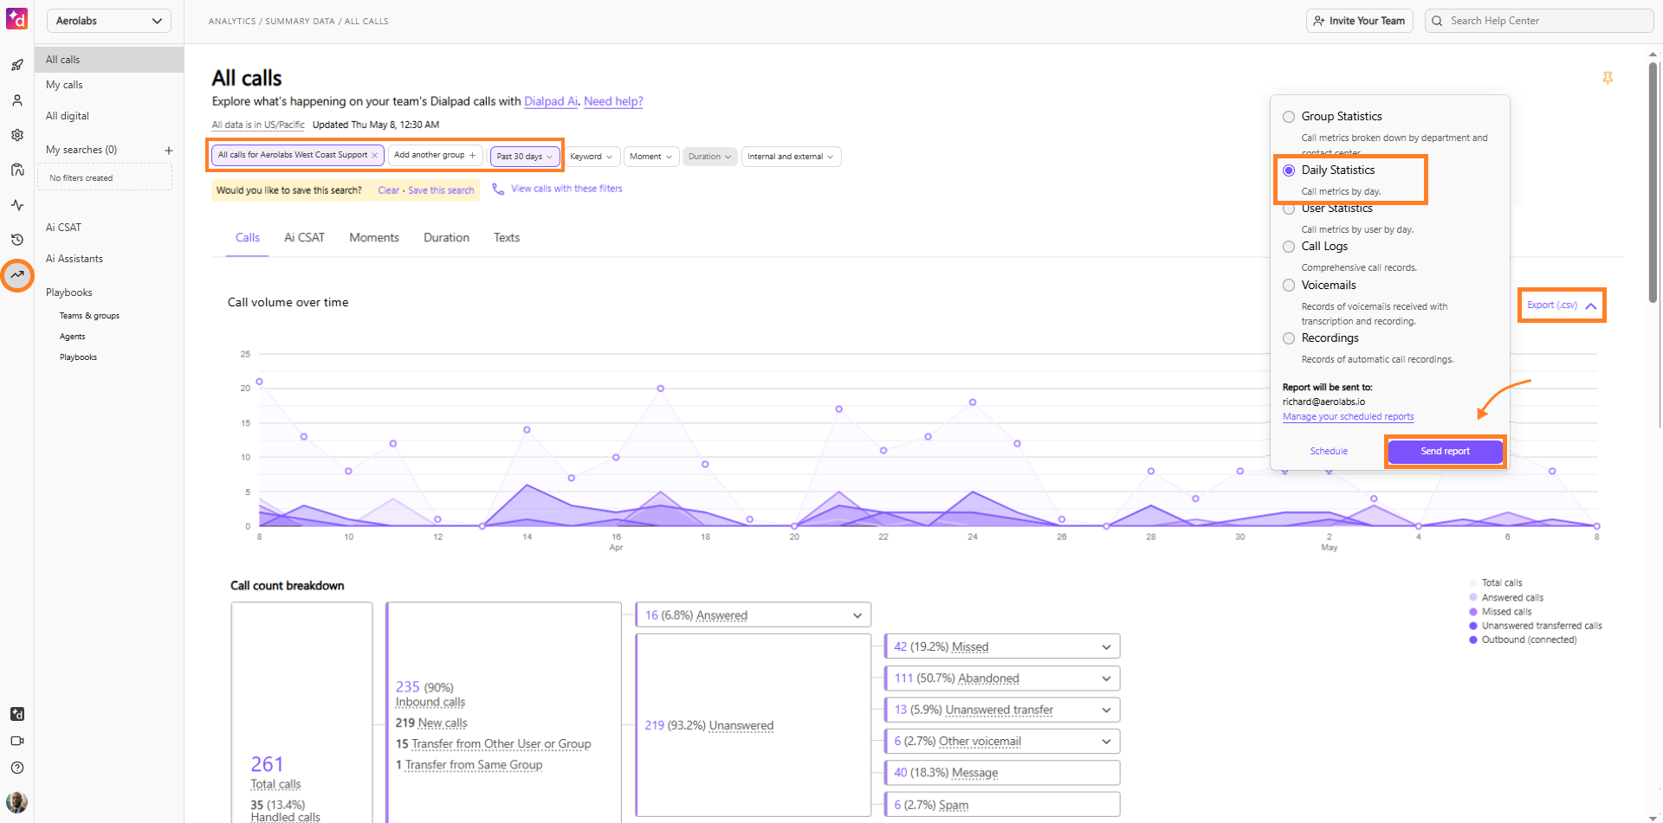This screenshot has width=1663, height=823.
Task: Click the page vertical scrollbar
Action: click(1653, 182)
